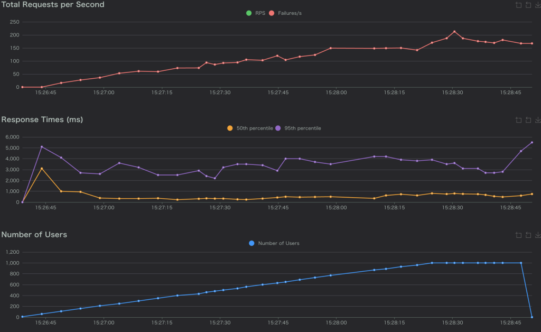Image resolution: width=541 pixels, height=332 pixels.
Task: Download the Number of Users chart
Action: point(538,235)
